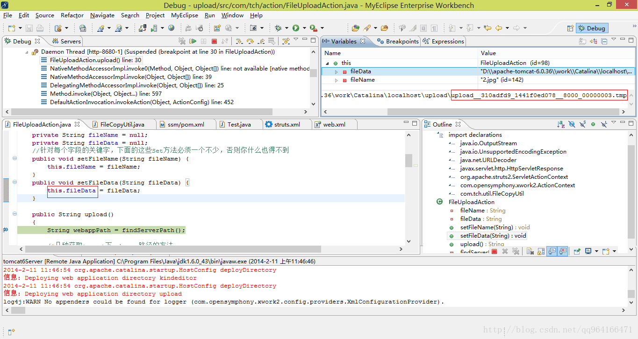Screen dimensions: 638x339
Task: Click the Open Perspective icon
Action: tap(570, 28)
